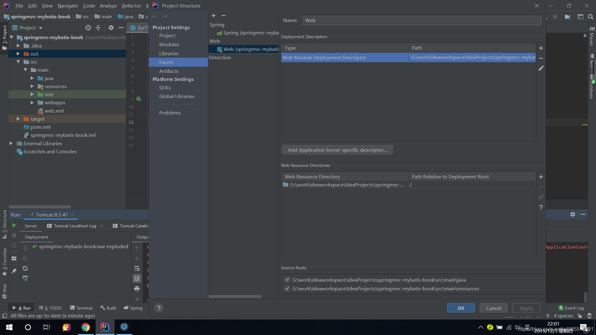Collapse the main folder
596x335 pixels.
25,70
